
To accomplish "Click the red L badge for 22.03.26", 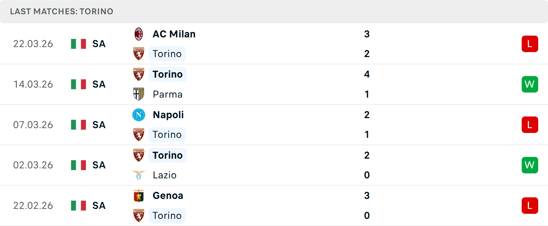I will coord(530,44).
